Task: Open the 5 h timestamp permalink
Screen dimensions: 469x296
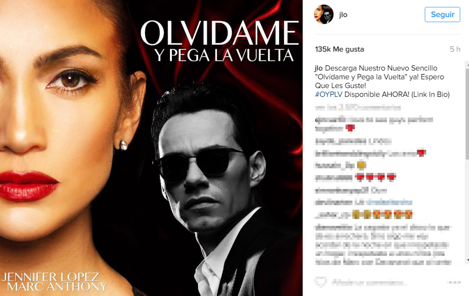Action: (x=455, y=49)
